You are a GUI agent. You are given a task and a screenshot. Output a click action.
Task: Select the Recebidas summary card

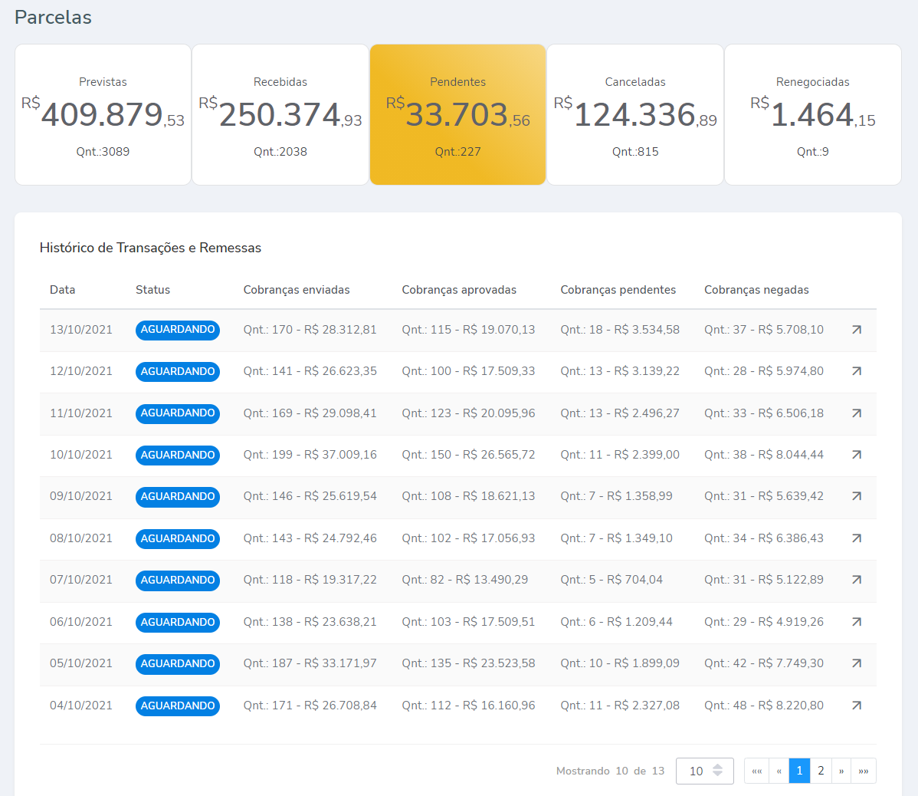click(280, 115)
